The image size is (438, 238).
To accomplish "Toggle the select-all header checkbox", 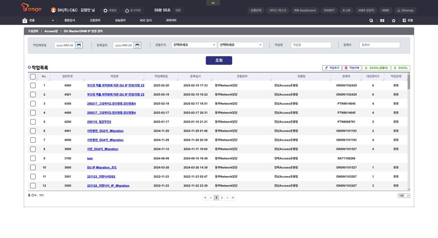I will click(x=33, y=76).
